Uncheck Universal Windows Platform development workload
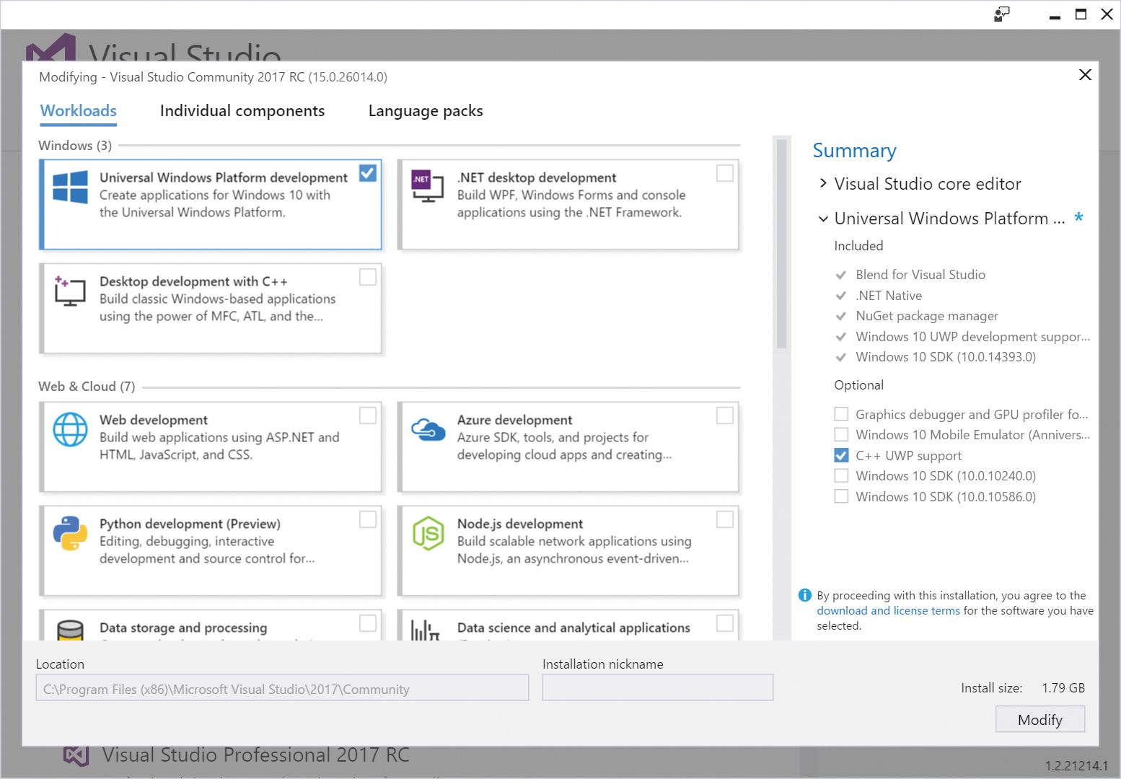The height and width of the screenshot is (779, 1121). point(368,173)
